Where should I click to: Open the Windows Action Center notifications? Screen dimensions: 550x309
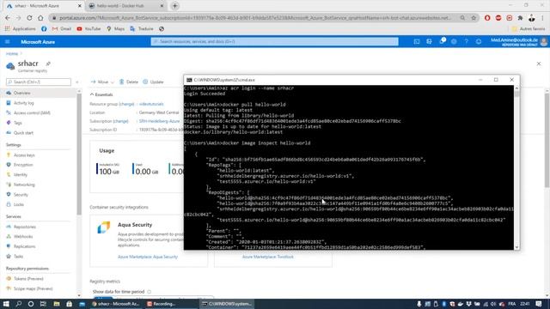pyautogui.click(x=539, y=304)
